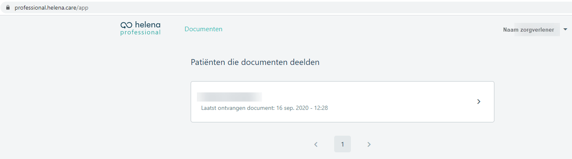Go to the previous page with the left arrow
This screenshot has width=572, height=159.
tap(316, 144)
